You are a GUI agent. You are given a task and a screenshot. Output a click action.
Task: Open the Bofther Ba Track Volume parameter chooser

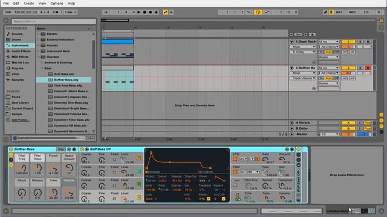tap(302, 78)
